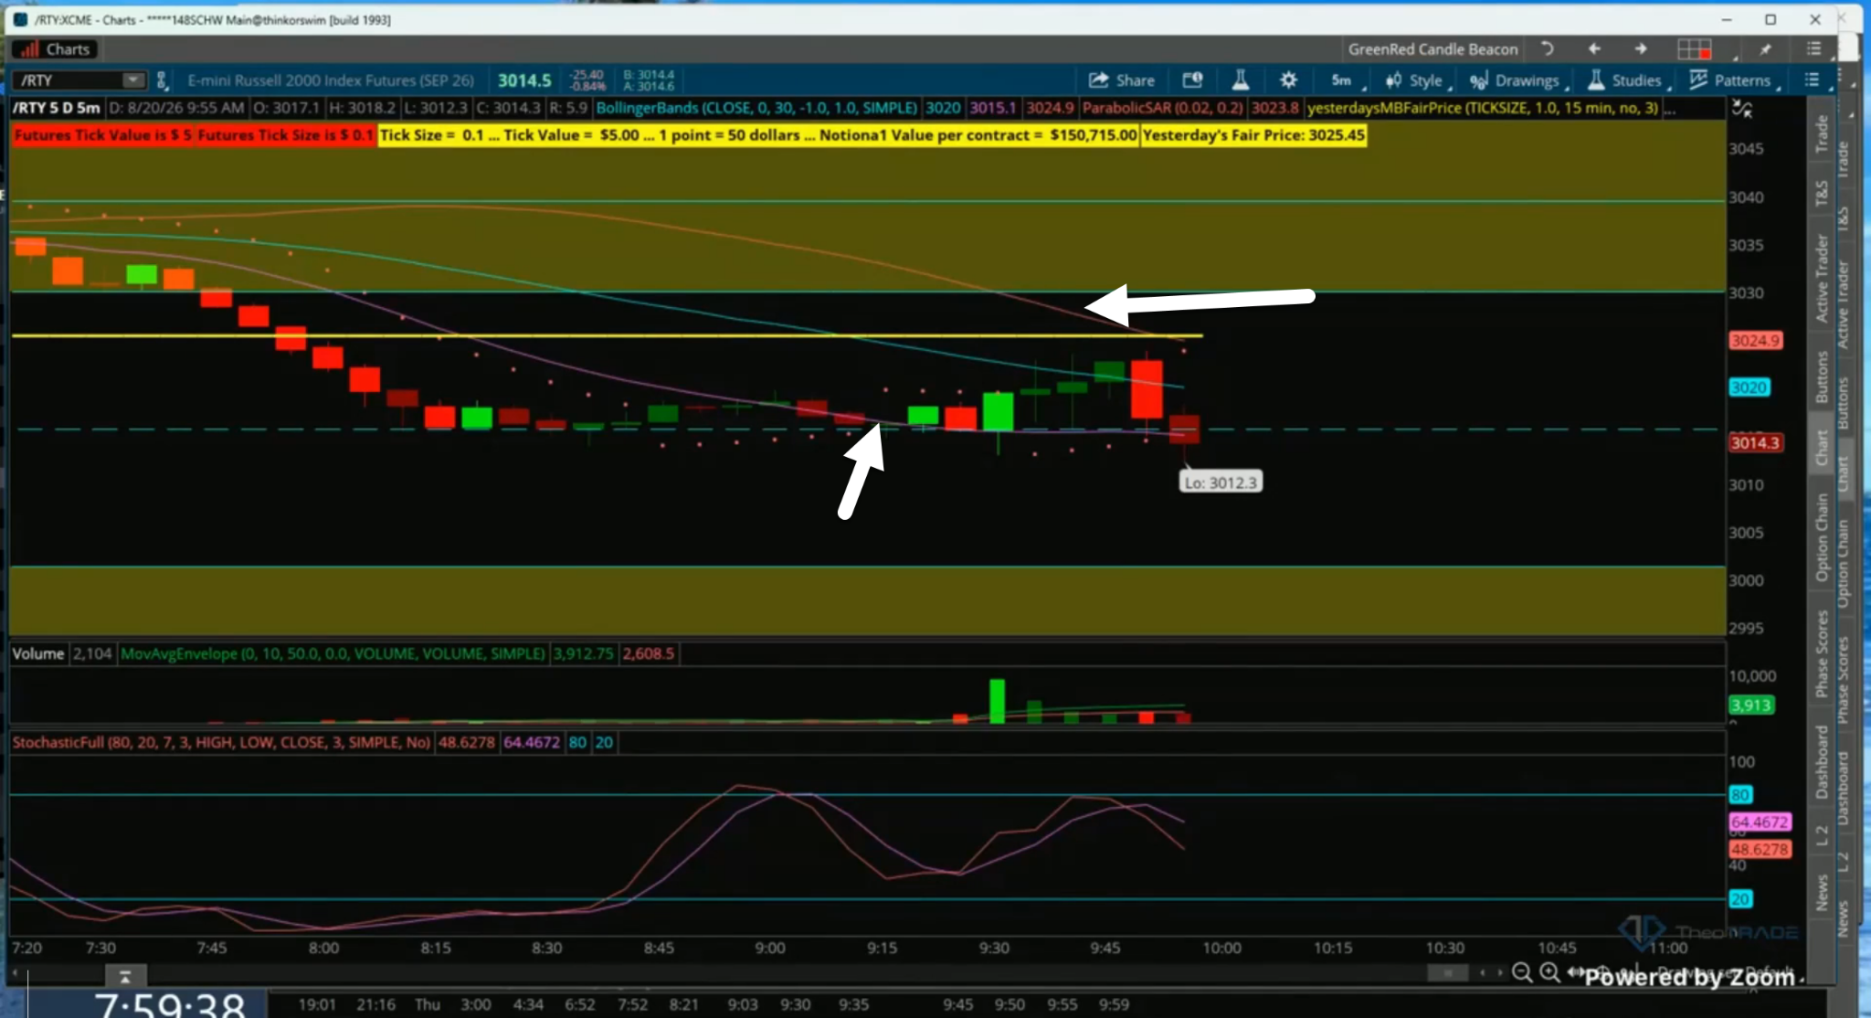The height and width of the screenshot is (1018, 1871).
Task: Open the T&S sidebar tab
Action: [x=1822, y=194]
